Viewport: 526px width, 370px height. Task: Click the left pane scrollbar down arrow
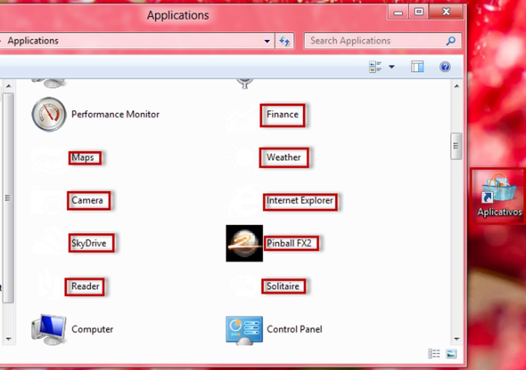9,339
